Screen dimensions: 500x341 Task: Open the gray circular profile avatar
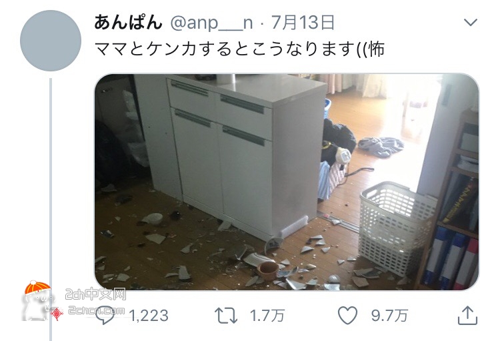[51, 41]
